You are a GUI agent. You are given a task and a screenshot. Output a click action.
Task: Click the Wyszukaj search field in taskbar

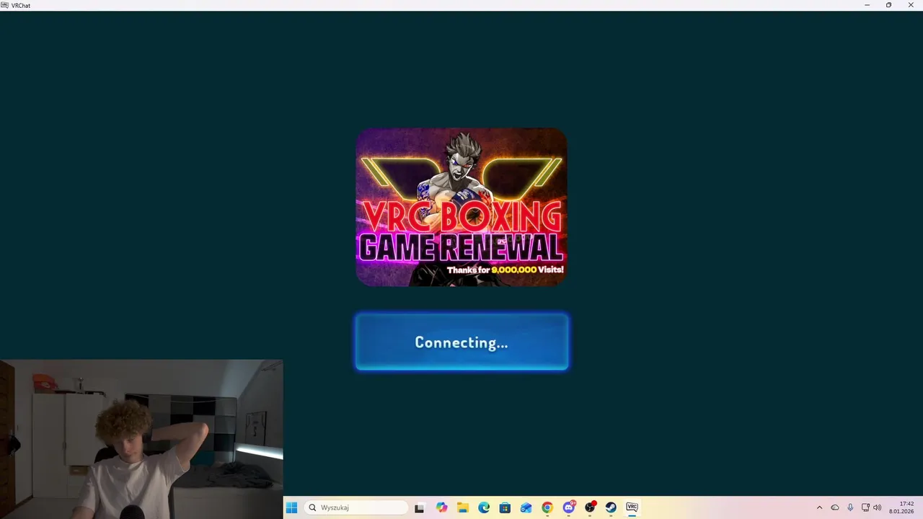tap(356, 507)
